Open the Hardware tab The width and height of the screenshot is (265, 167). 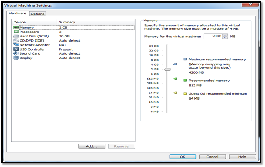pos(18,14)
